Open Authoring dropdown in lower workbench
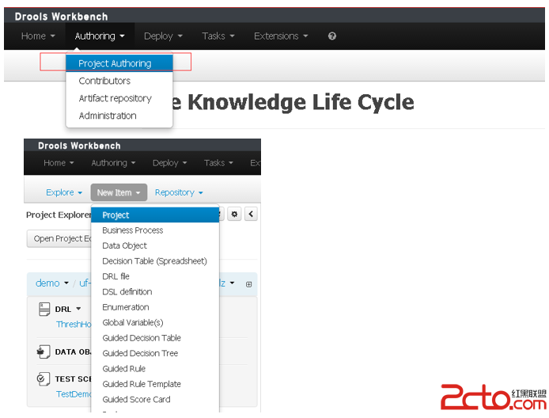 pos(113,163)
